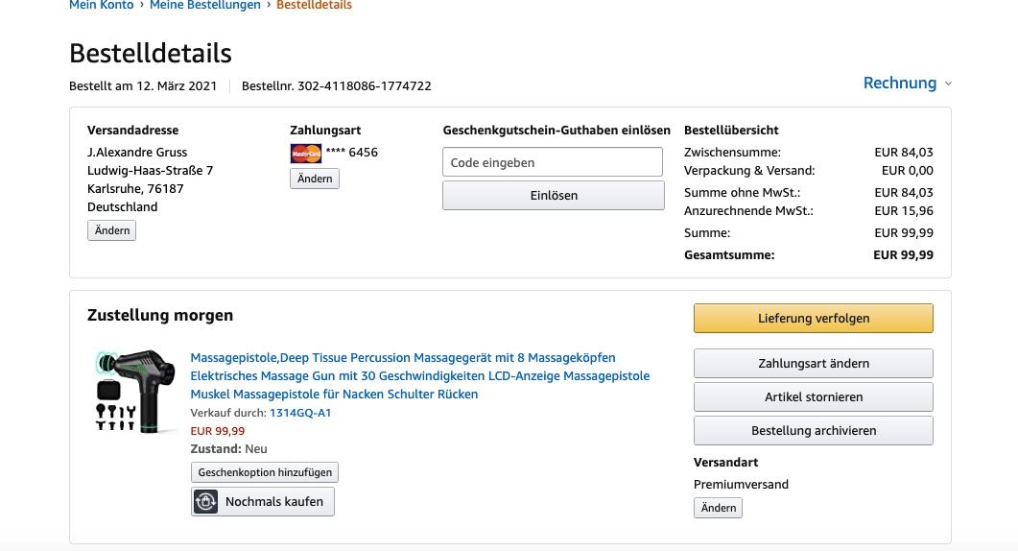Click Ändern under Zahlungsart
This screenshot has height=551, width=1018.
tap(315, 179)
